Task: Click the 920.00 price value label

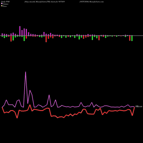Action: [139, 106]
